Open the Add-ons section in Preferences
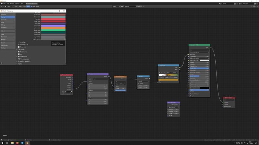The width and height of the screenshot is (259, 145). (7, 31)
